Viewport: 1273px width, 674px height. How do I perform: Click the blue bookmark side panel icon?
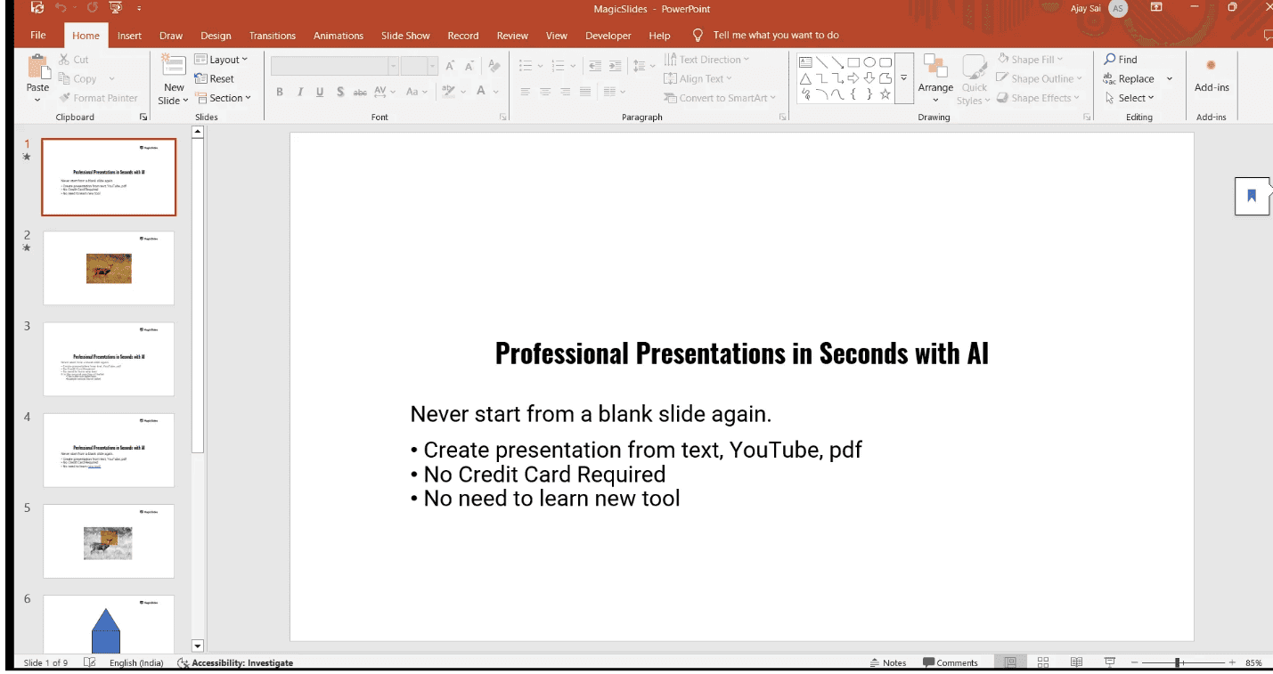(x=1252, y=196)
